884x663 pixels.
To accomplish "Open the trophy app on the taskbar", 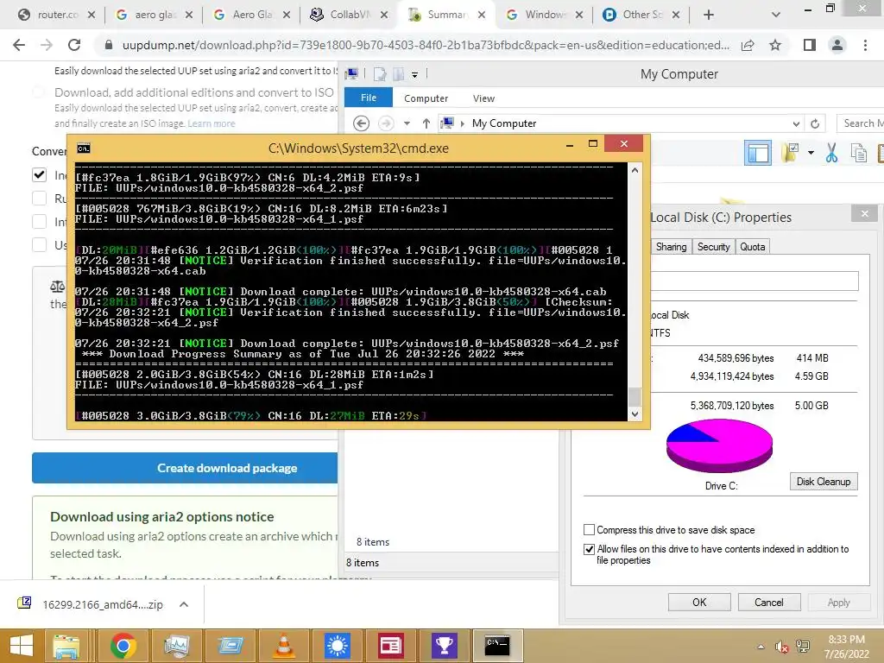I will point(444,646).
